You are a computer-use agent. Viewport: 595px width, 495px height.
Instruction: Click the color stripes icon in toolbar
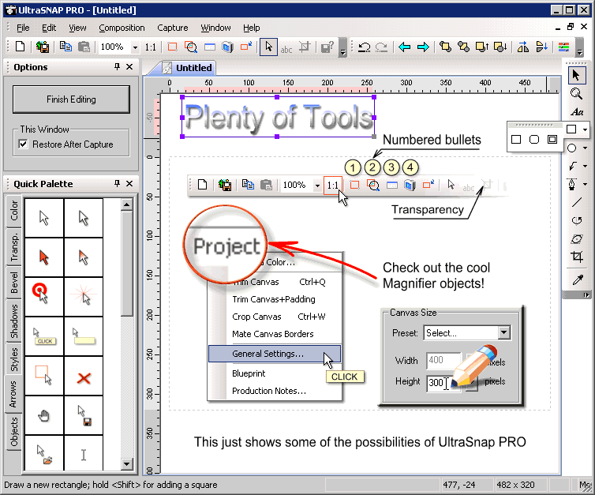click(563, 47)
